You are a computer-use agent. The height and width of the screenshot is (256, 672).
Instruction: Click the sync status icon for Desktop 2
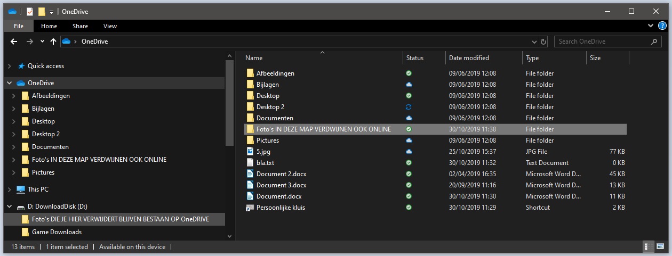pos(409,107)
